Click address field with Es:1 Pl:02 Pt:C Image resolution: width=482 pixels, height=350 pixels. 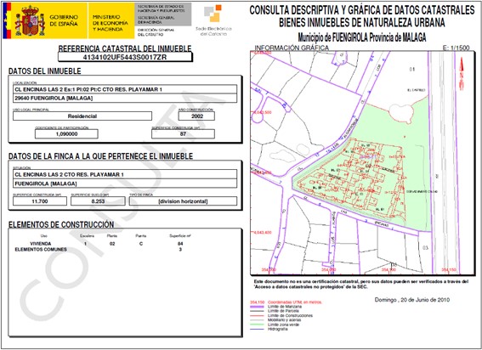coord(125,89)
